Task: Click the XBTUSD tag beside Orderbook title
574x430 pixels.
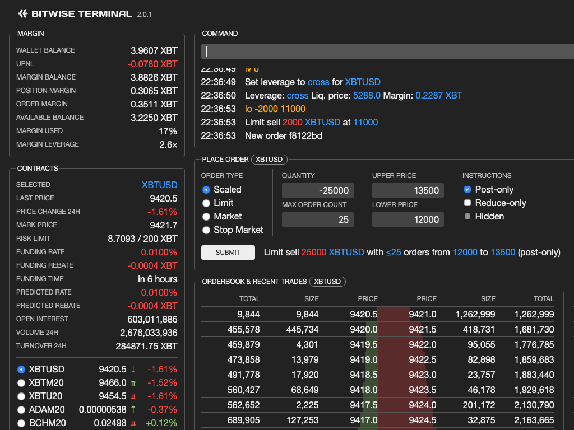Action: tap(327, 282)
